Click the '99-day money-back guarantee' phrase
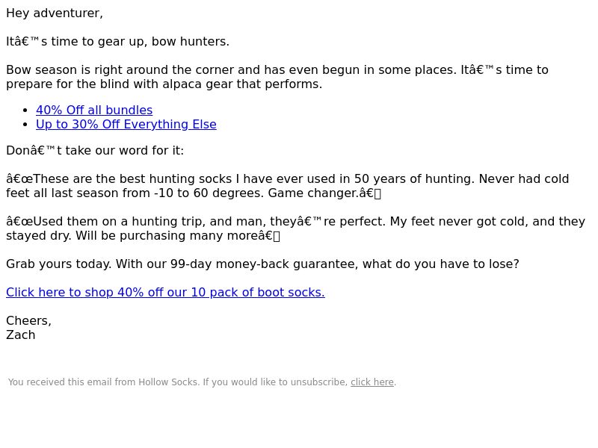Screen dimensions: 598x448 tap(265, 264)
